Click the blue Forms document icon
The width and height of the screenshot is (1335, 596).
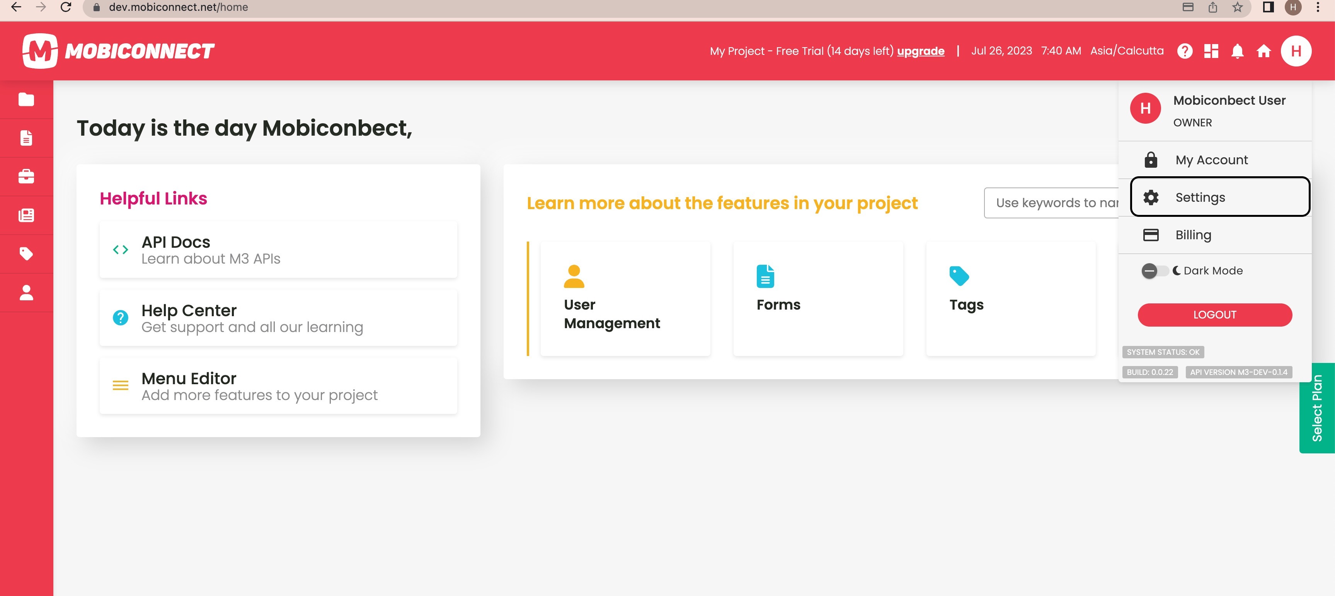pyautogui.click(x=765, y=276)
